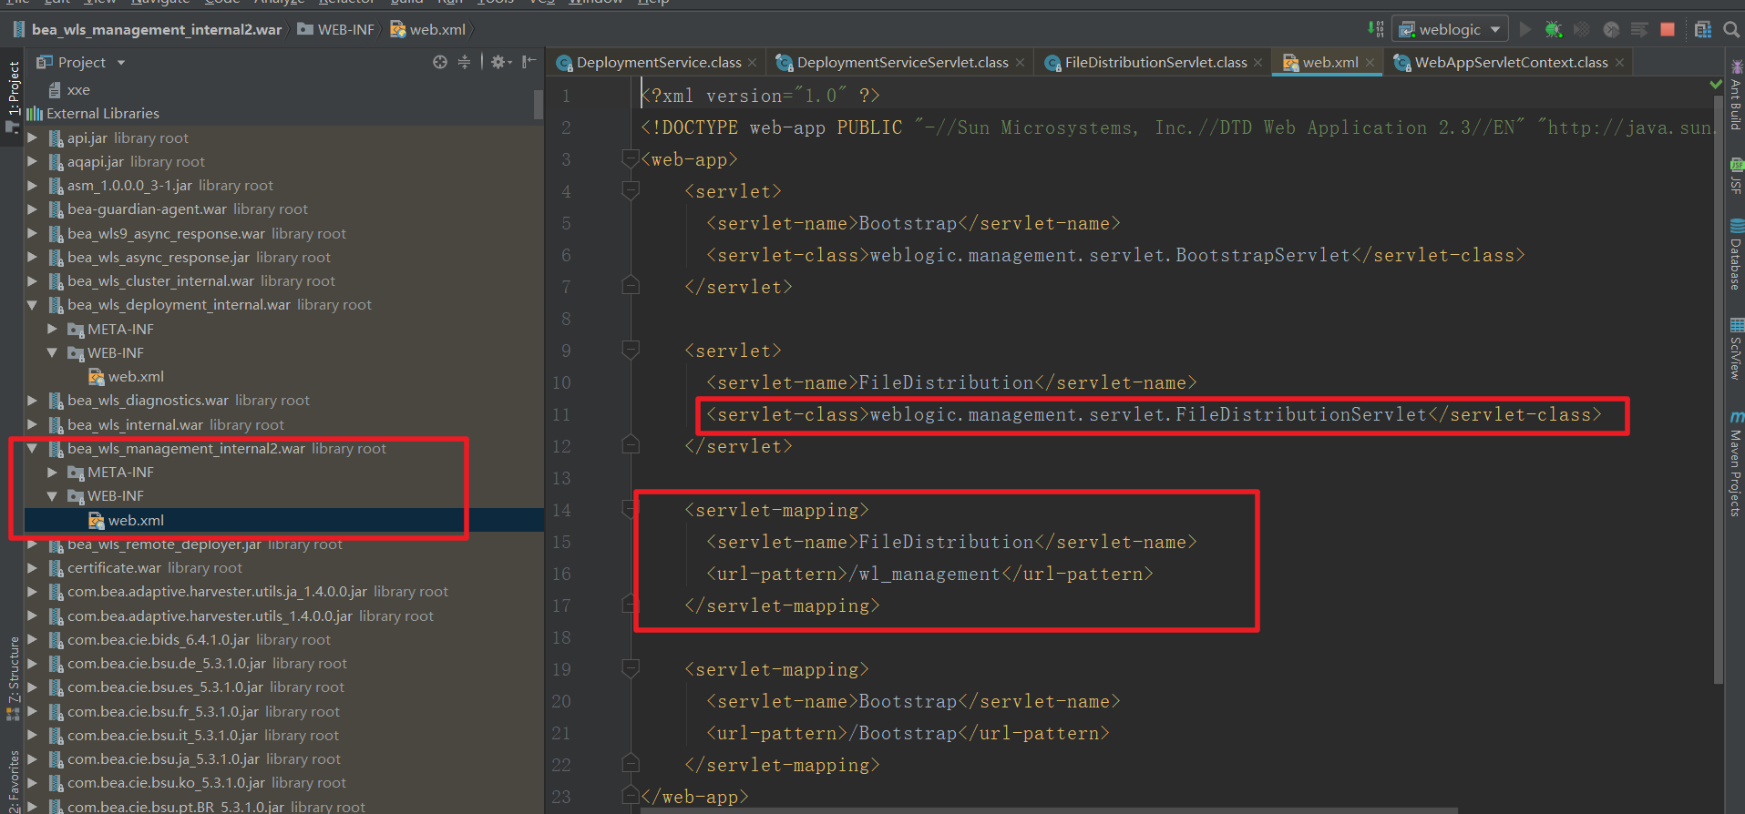Open Project Structure from the toolbar
Screen dimensions: 1745x814
[1702, 30]
